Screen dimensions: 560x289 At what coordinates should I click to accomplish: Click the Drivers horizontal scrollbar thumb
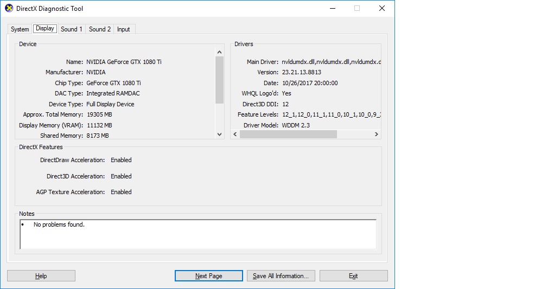[288, 134]
